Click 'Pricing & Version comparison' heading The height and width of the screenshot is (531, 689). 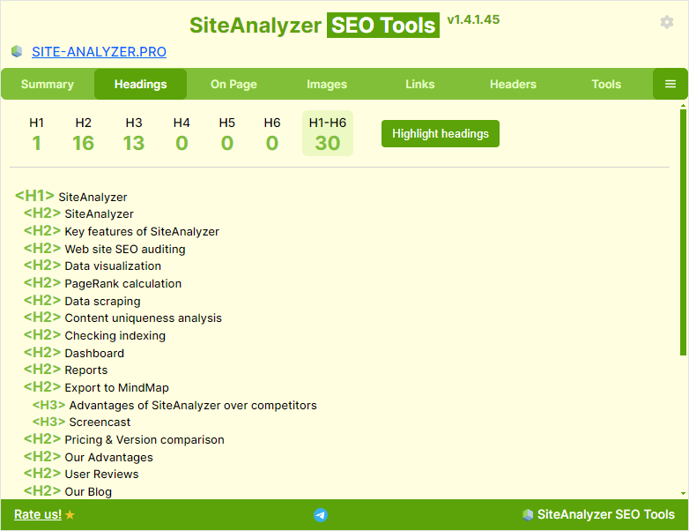(x=124, y=439)
